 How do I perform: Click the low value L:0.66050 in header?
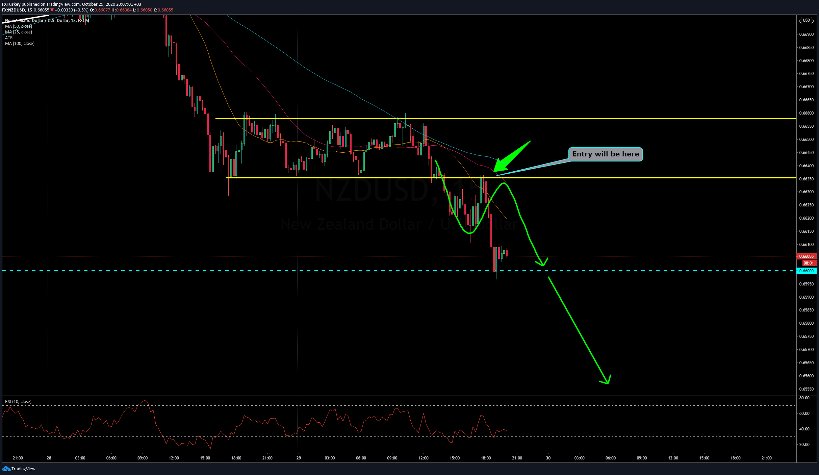(143, 10)
